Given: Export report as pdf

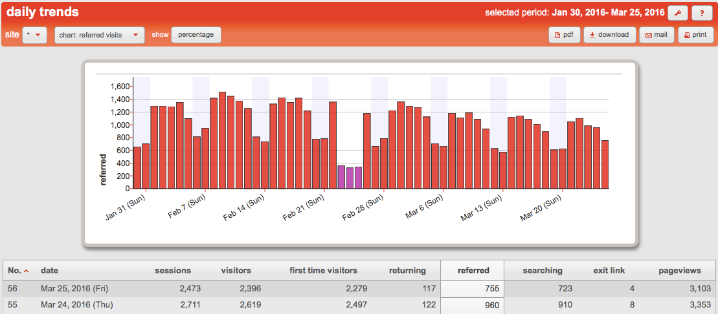Looking at the screenshot, I should (x=565, y=35).
